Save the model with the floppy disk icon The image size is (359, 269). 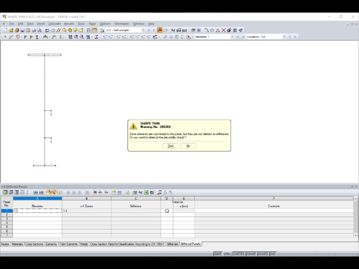tap(23, 30)
